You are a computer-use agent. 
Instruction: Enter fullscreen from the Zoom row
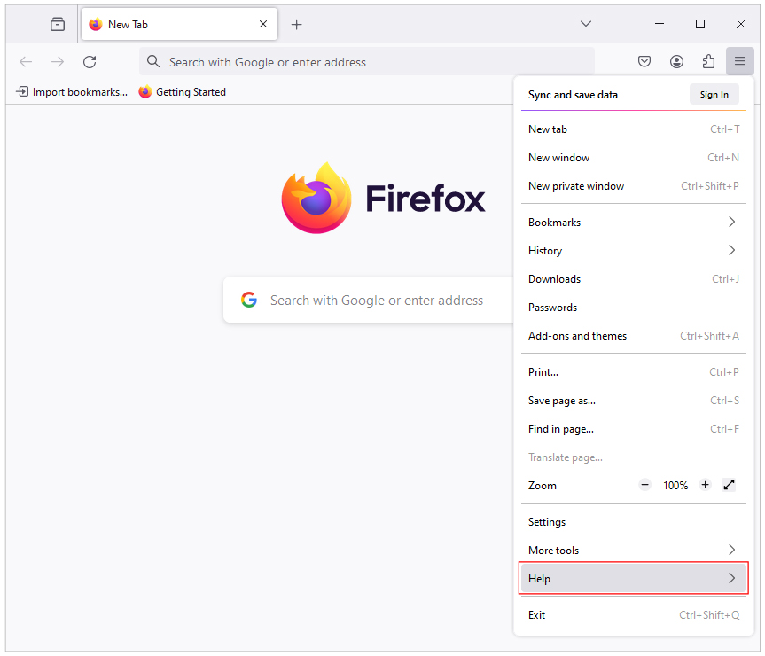click(x=729, y=485)
